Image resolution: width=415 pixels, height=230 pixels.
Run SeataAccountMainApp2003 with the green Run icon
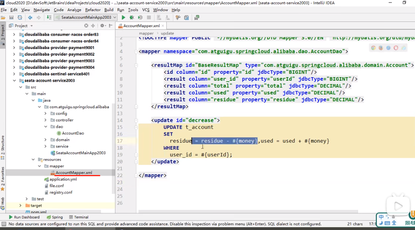point(123,18)
